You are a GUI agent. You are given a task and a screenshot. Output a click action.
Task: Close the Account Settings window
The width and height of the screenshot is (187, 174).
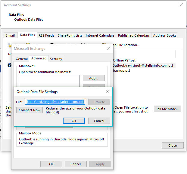pyautogui.click(x=181, y=5)
